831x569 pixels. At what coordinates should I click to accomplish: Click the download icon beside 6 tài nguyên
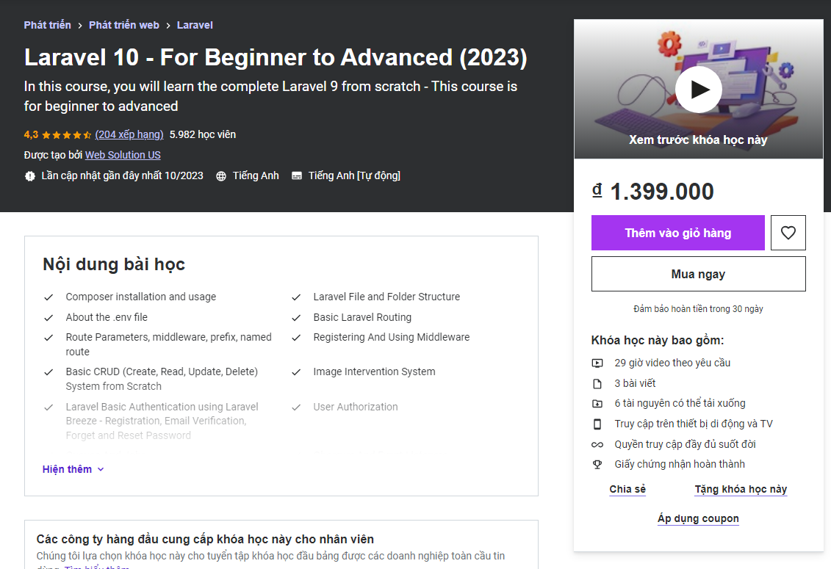[x=596, y=403]
